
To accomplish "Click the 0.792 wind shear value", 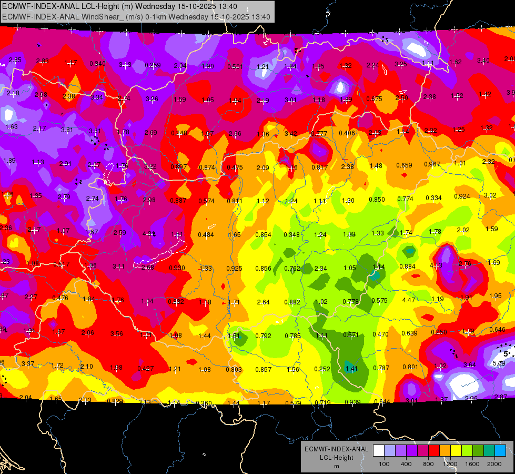I will pos(264,336).
